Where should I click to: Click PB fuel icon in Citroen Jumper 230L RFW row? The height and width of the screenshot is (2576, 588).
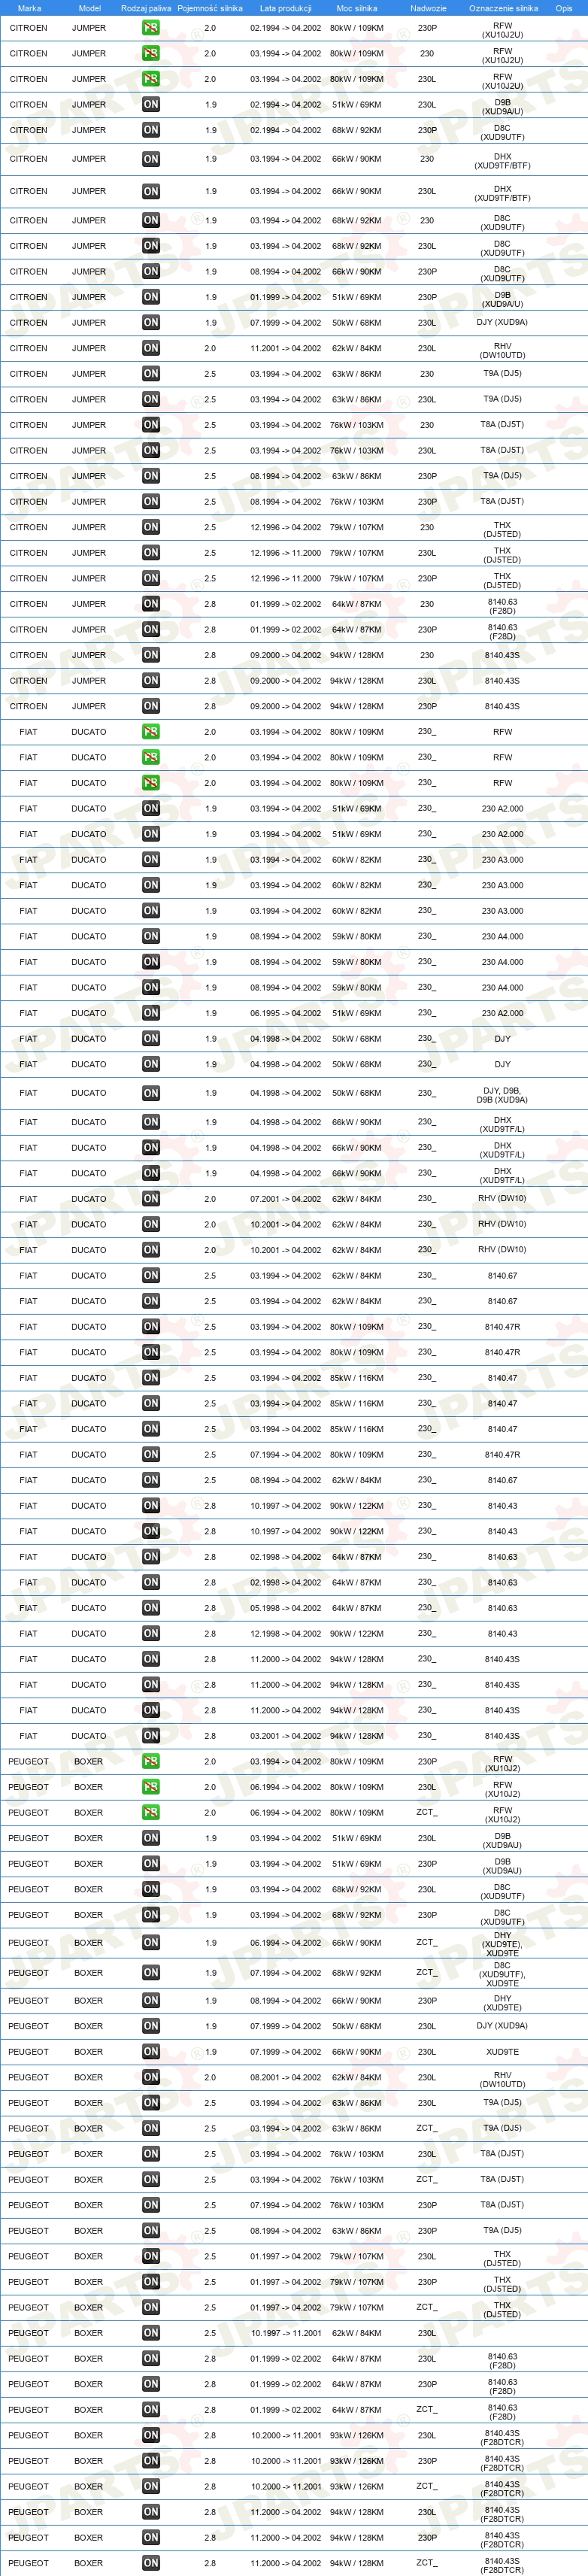point(151,79)
